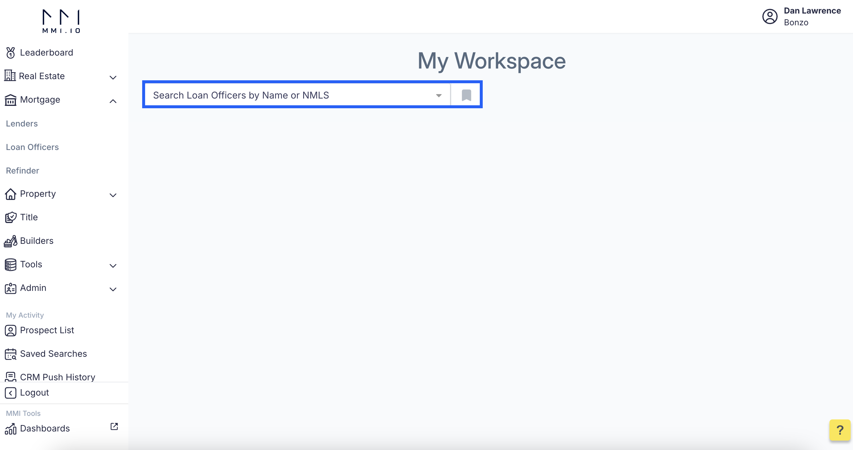The width and height of the screenshot is (853, 450).
Task: Select the Builders menu item
Action: pyautogui.click(x=37, y=241)
